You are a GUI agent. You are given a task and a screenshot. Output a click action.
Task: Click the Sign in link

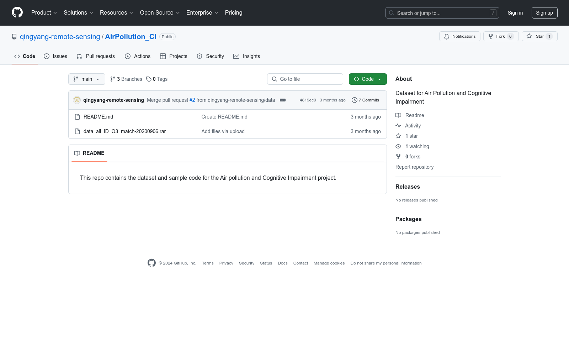(515, 13)
